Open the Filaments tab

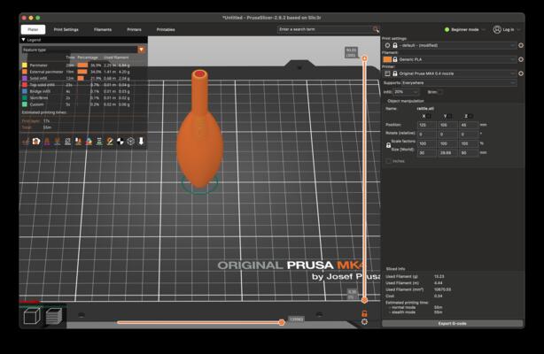[x=103, y=29]
